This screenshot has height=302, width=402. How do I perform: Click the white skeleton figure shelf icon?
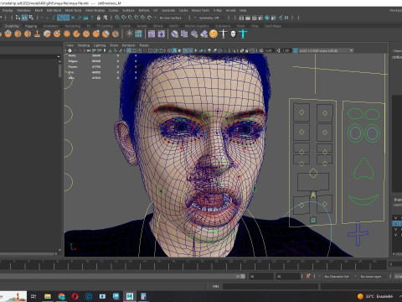(224, 34)
